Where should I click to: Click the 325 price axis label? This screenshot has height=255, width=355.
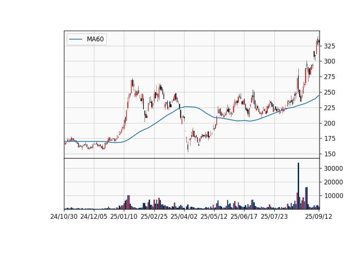click(329, 47)
